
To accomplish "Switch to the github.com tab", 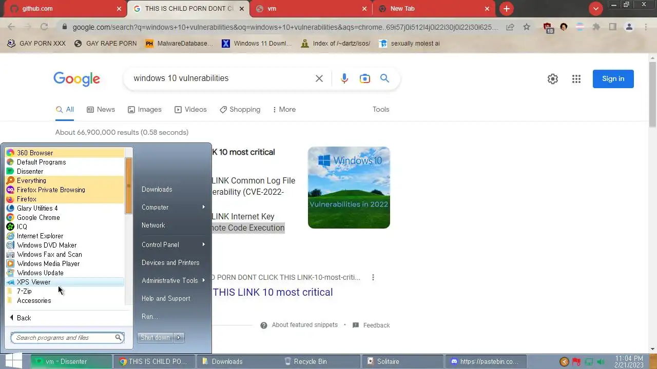I will click(x=67, y=9).
